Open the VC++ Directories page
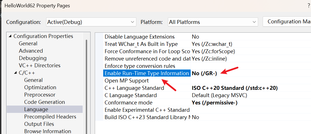Screen dimensions: 311x134 pos(40,66)
